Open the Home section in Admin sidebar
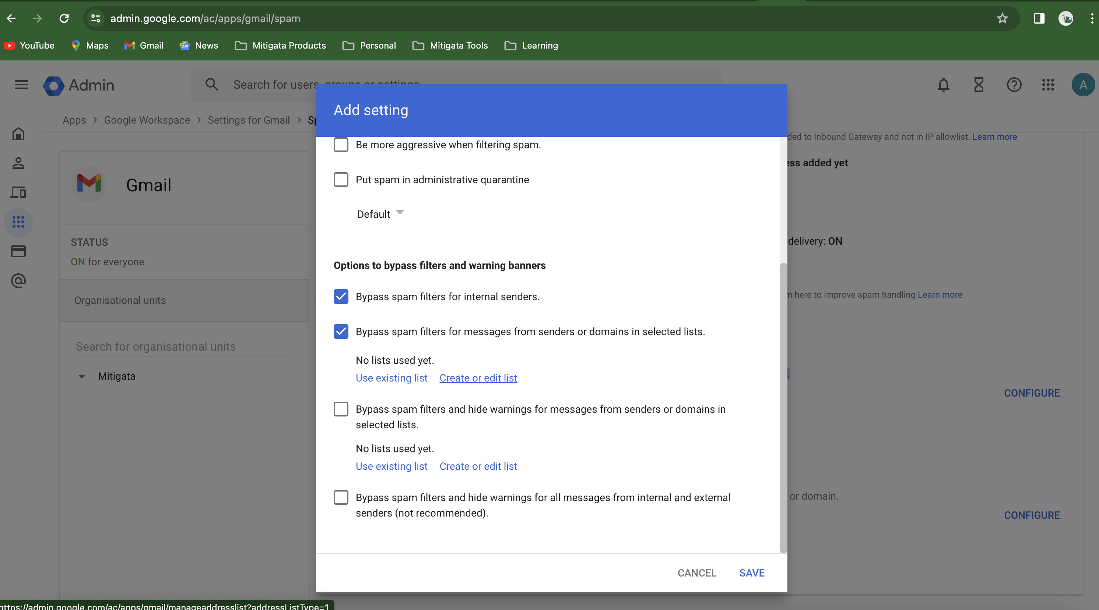The width and height of the screenshot is (1099, 610). pyautogui.click(x=18, y=134)
